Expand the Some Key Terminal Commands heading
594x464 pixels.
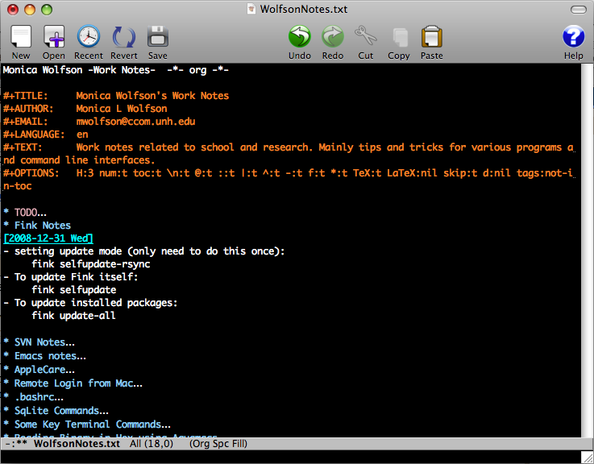point(87,425)
